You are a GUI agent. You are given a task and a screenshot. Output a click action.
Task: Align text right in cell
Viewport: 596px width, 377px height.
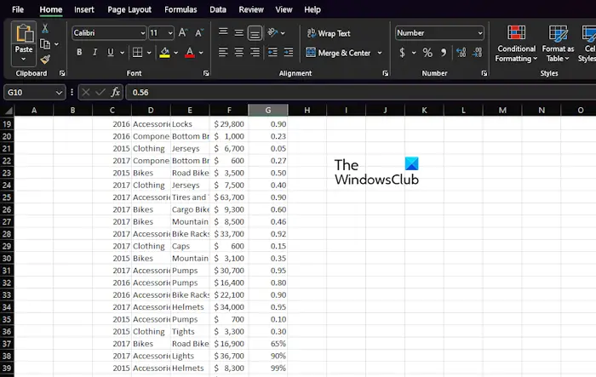[x=255, y=52]
